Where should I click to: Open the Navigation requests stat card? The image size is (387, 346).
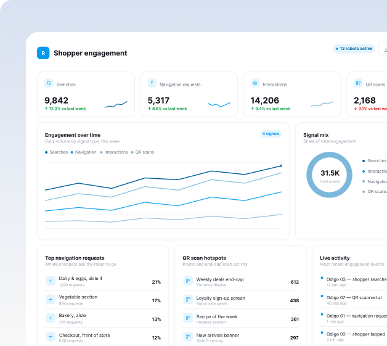coord(189,94)
